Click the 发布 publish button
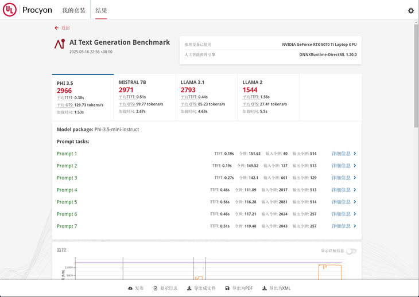 coord(136,288)
